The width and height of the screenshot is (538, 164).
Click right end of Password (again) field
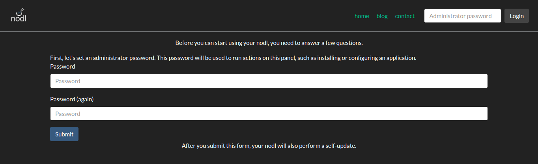(x=481, y=114)
